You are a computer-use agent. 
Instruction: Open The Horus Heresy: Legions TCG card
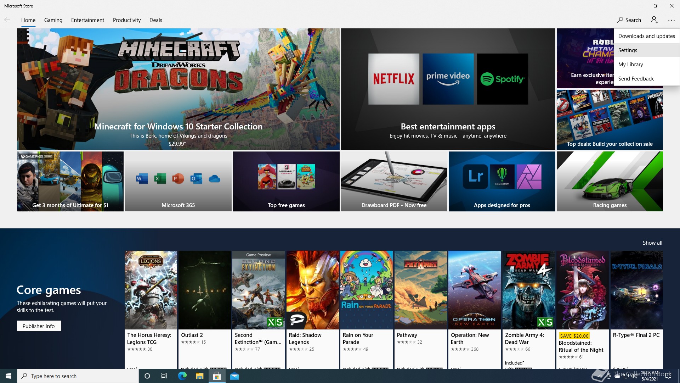(151, 310)
